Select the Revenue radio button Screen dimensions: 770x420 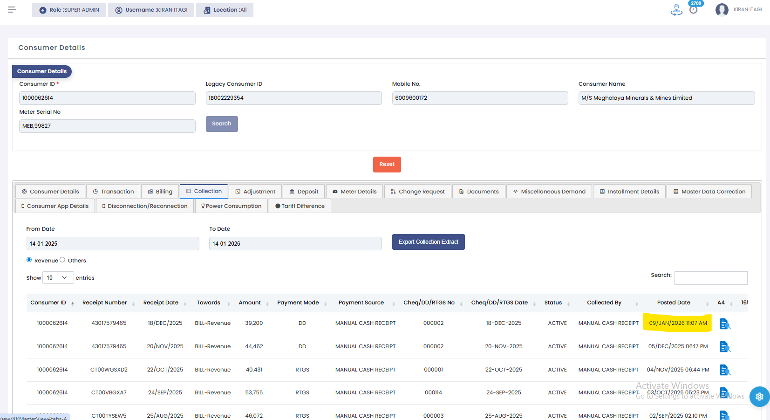(29, 260)
